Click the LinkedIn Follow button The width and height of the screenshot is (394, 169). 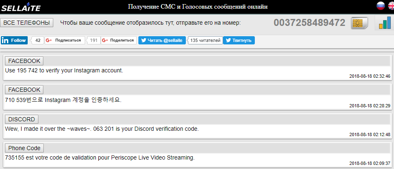[14, 40]
